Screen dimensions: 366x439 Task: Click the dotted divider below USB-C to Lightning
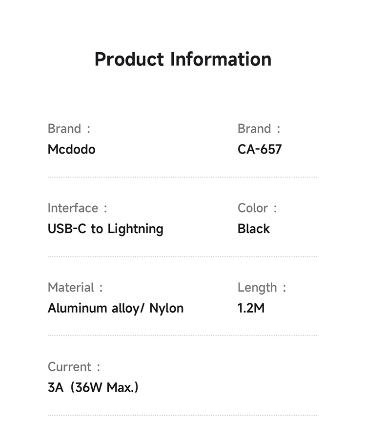183,256
